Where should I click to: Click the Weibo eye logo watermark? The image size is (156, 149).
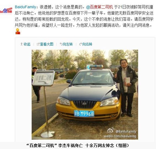(x=111, y=130)
